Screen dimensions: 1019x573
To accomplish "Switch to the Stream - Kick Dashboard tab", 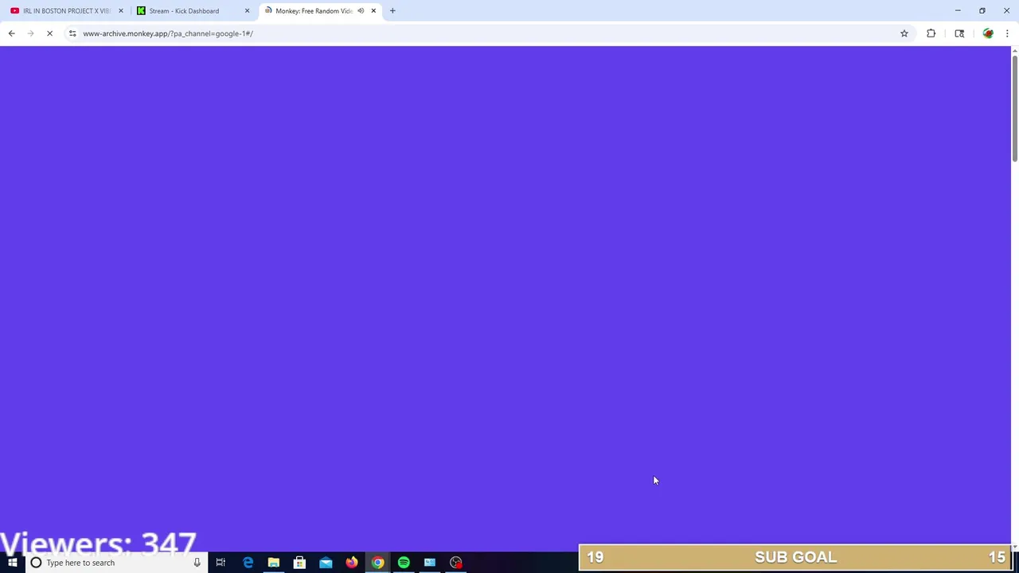I will [x=191, y=11].
